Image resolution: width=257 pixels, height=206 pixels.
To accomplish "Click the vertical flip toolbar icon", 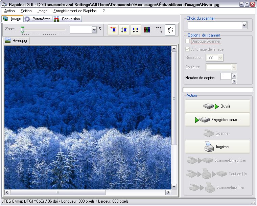I will click(124, 30).
